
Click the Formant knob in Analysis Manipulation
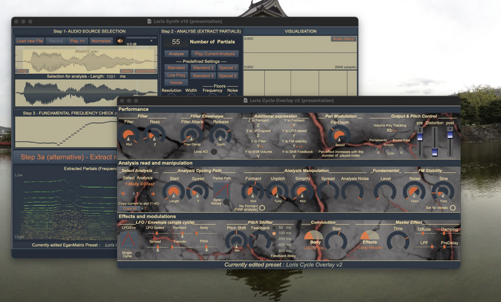[x=253, y=191]
